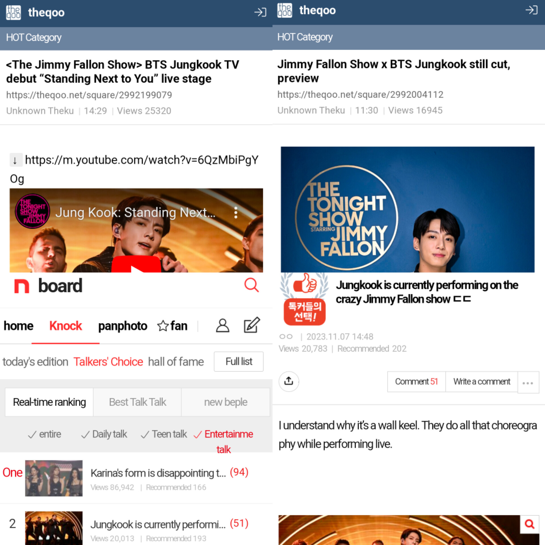Select the Best Talk Talk tab

click(137, 402)
